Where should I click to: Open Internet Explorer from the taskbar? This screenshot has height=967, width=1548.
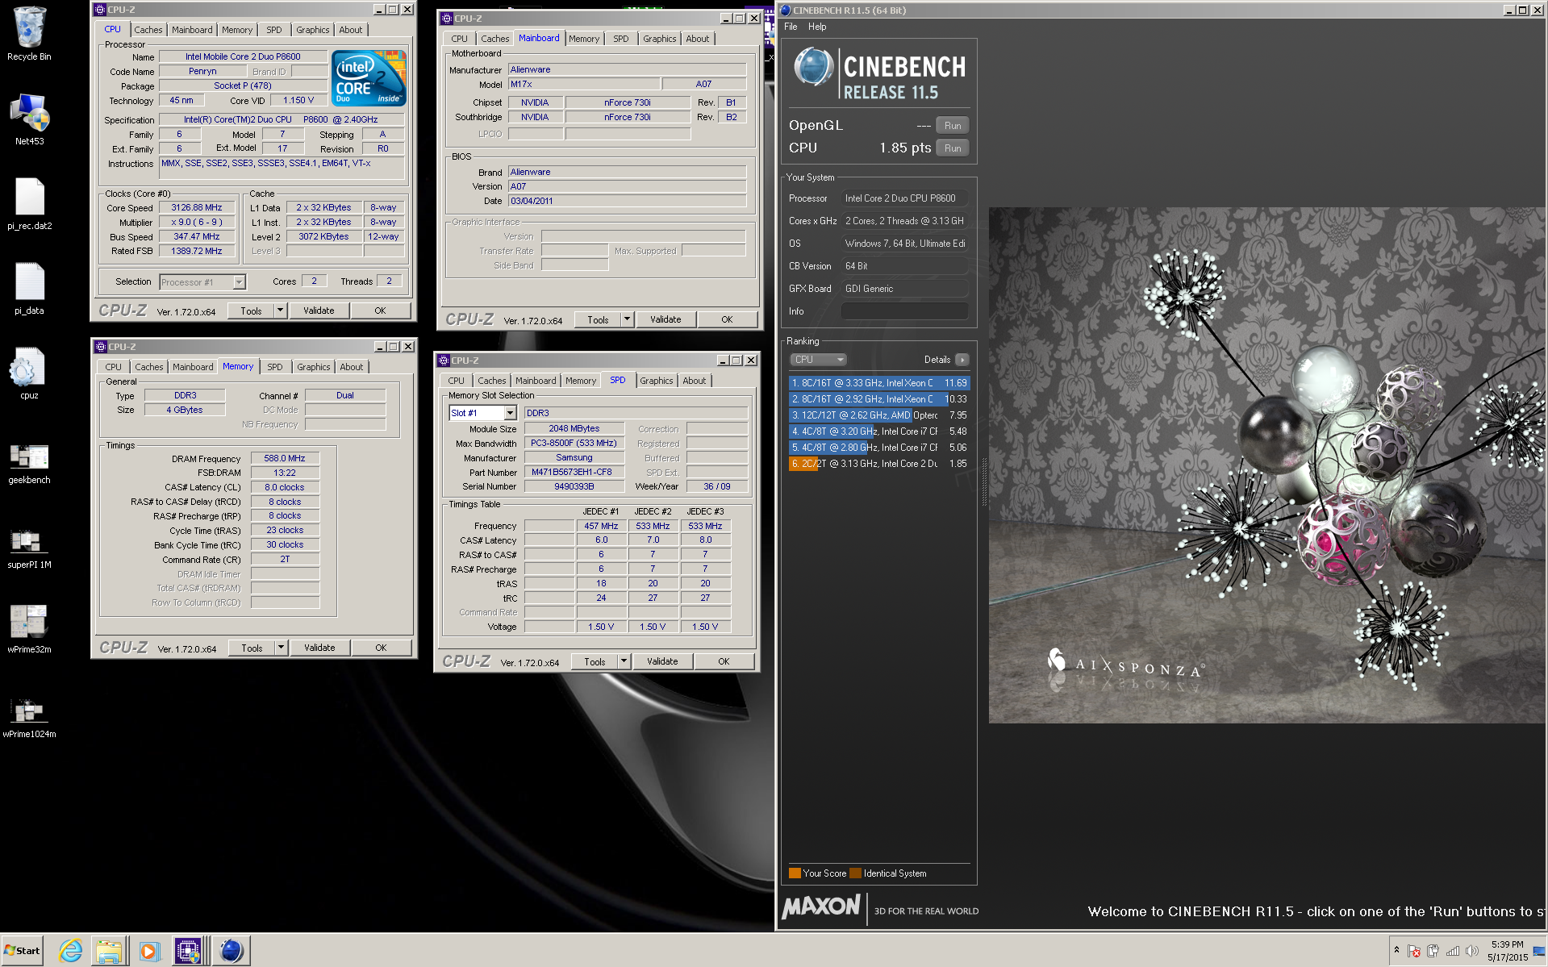point(71,951)
